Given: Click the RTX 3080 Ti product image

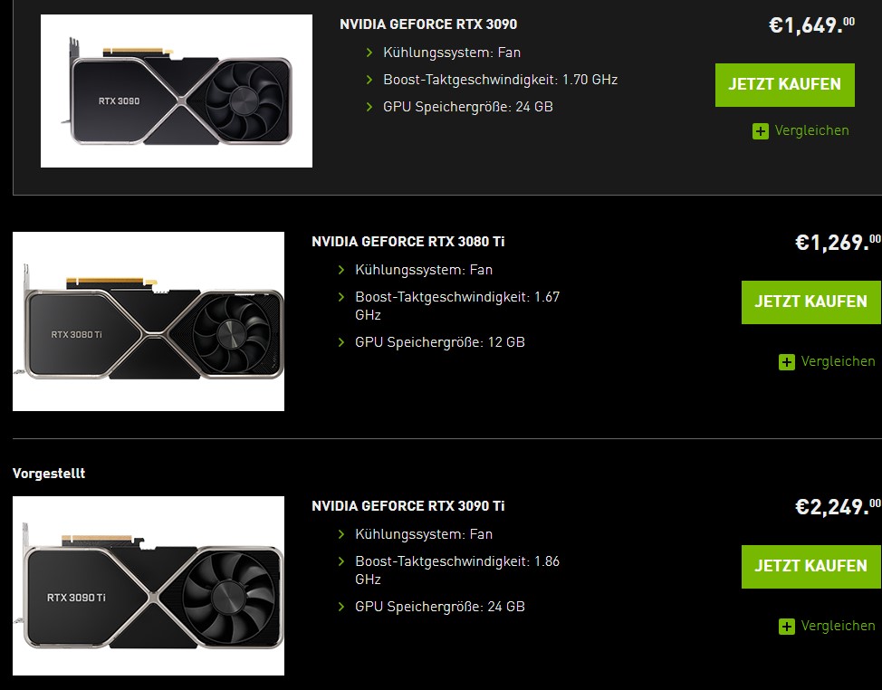Looking at the screenshot, I should [x=149, y=321].
